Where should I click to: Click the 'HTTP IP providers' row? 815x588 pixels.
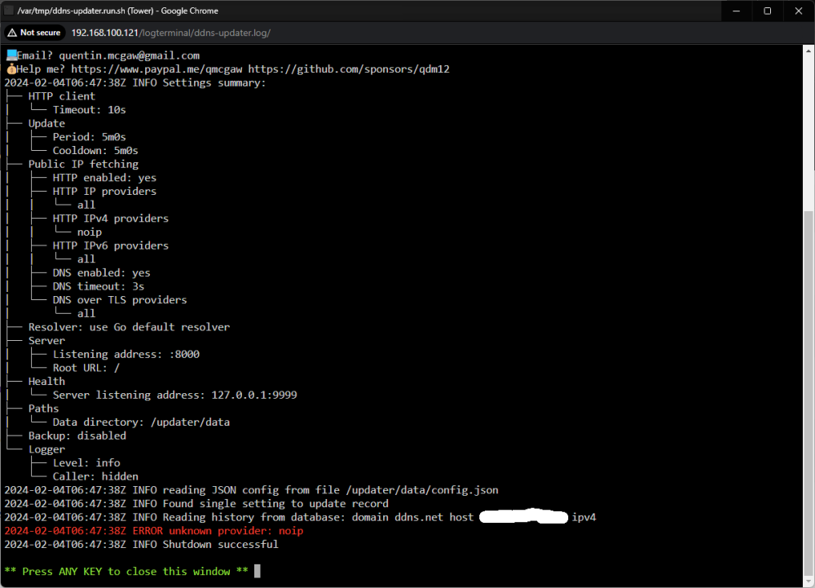[104, 192]
